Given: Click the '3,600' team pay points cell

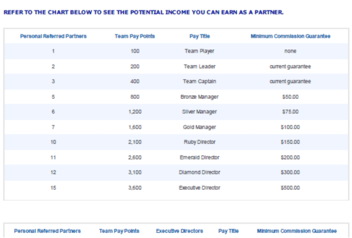Looking at the screenshot, I should click(x=135, y=188).
